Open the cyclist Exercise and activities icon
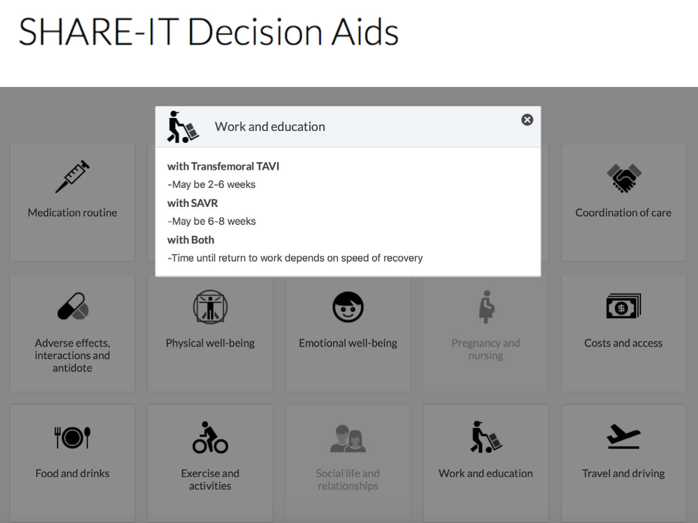 pyautogui.click(x=210, y=437)
